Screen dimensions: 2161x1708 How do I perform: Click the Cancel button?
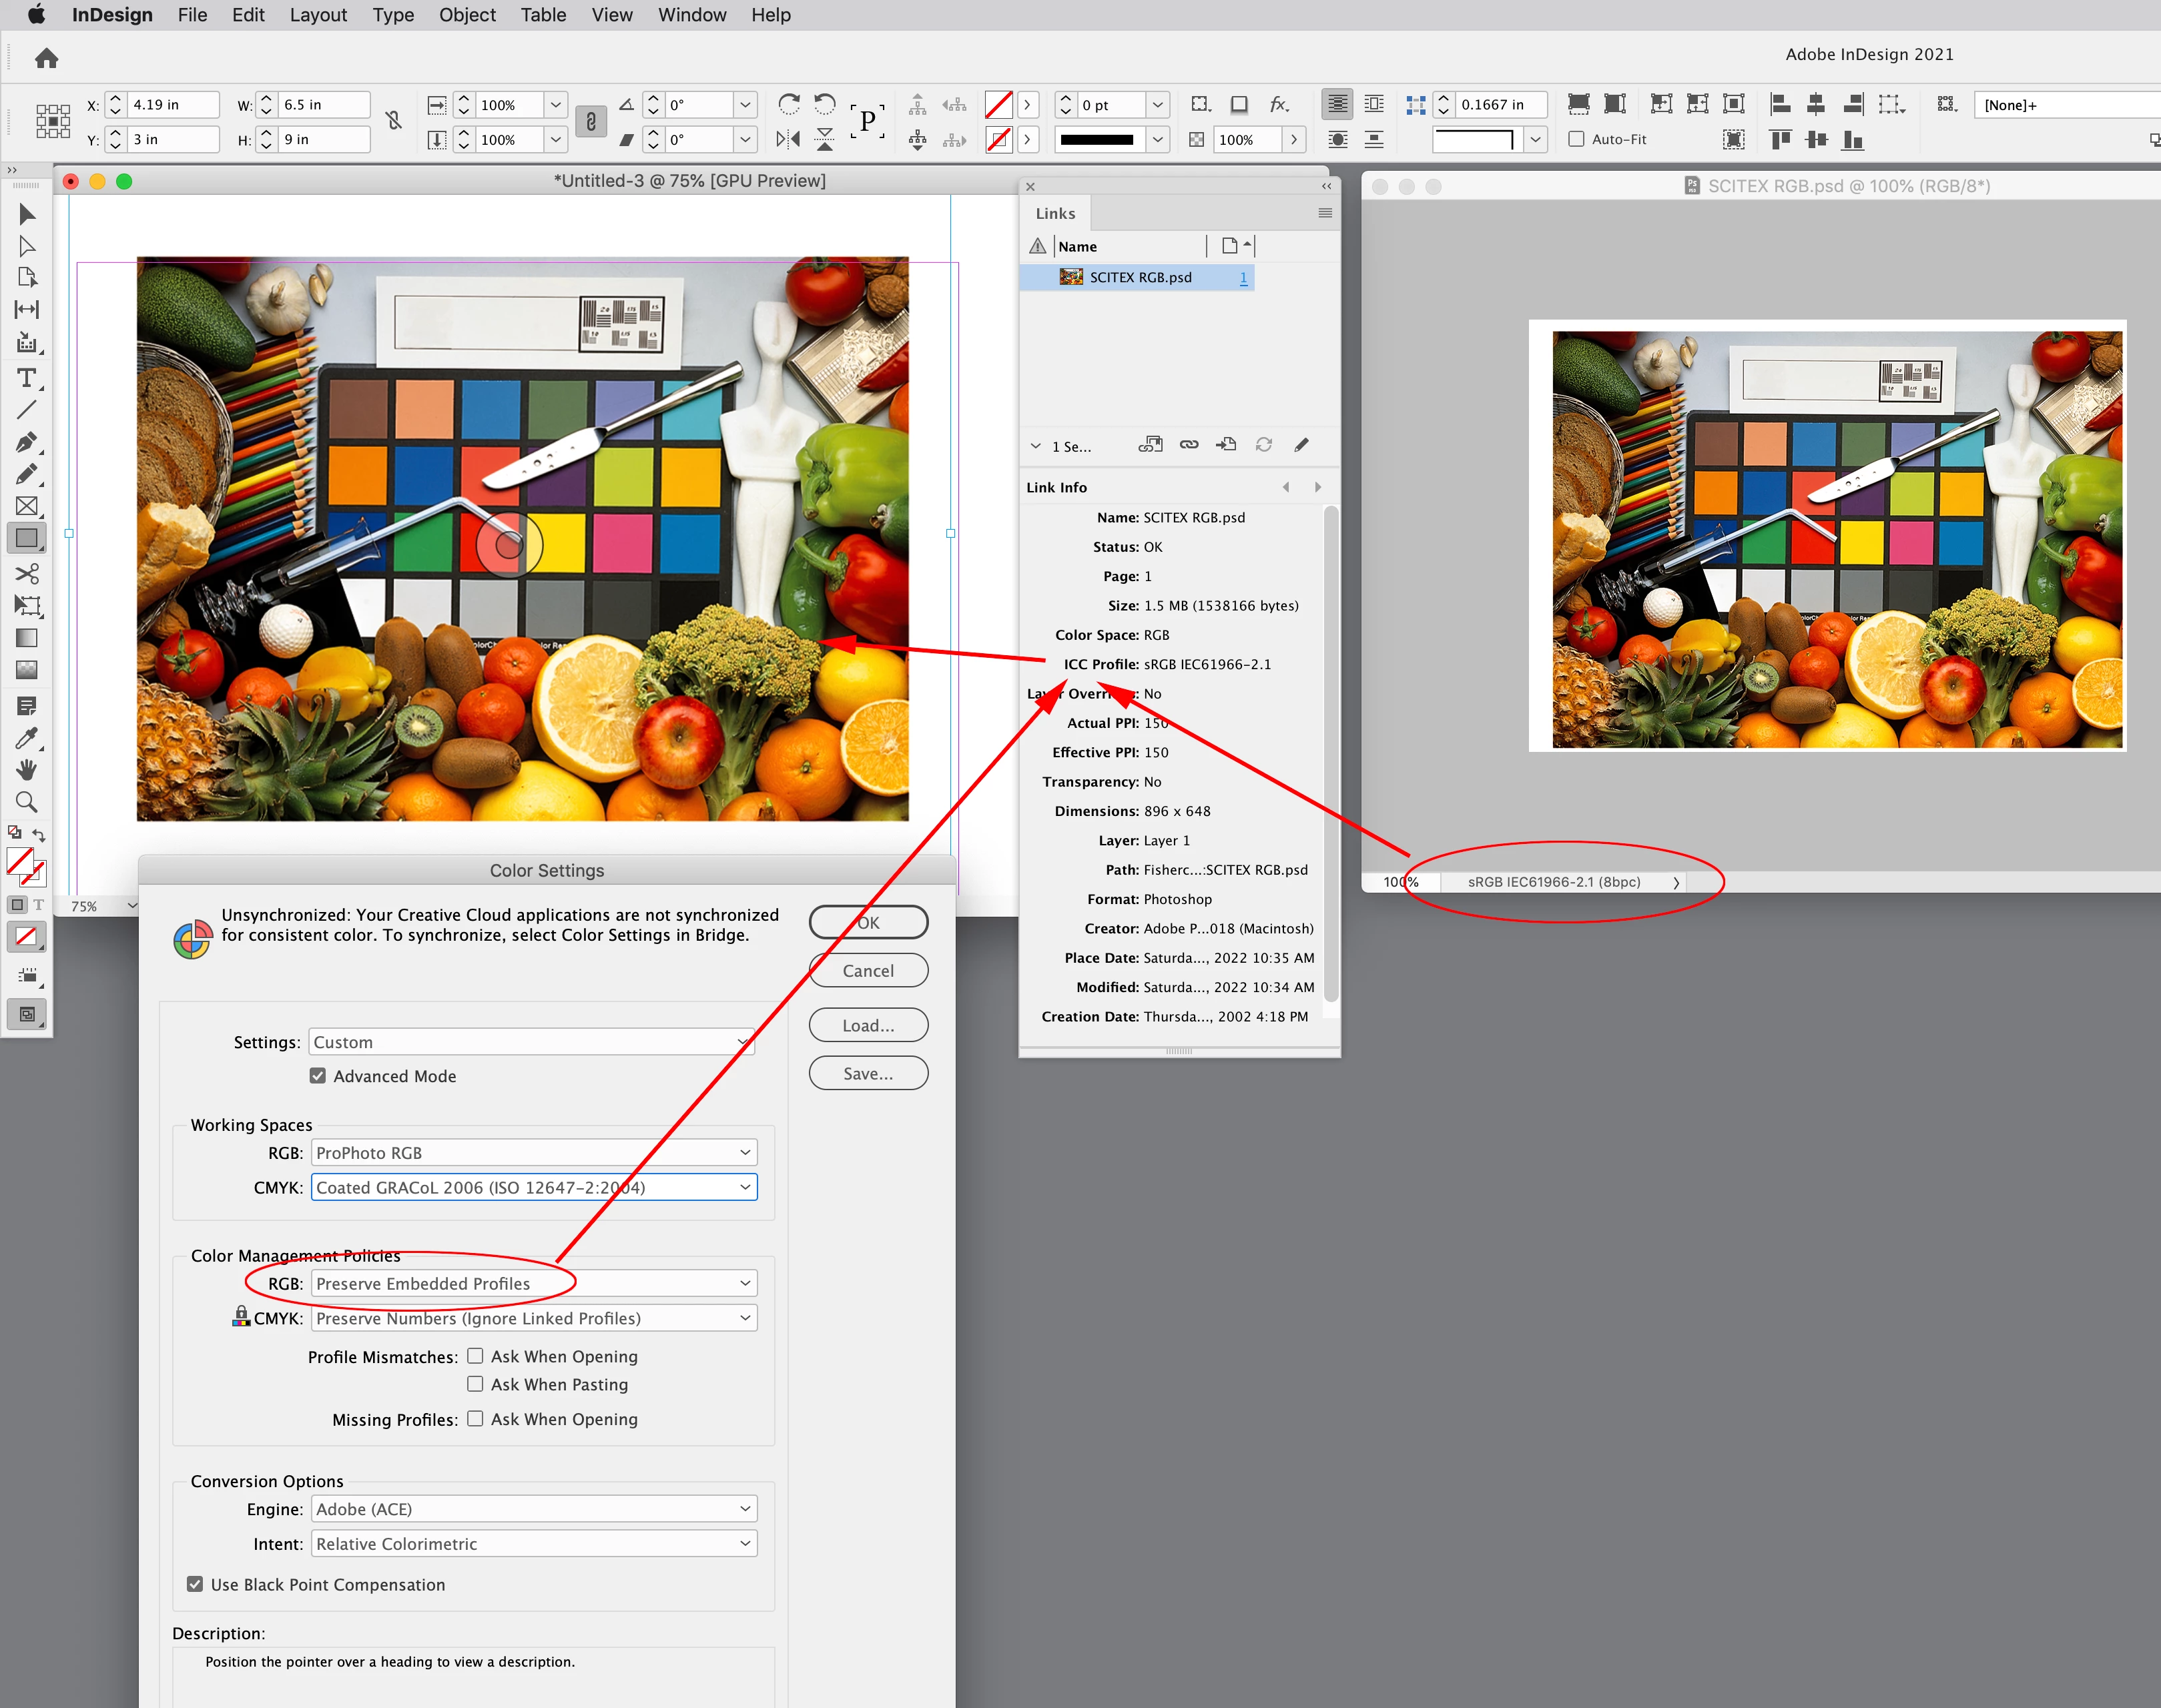pyautogui.click(x=868, y=970)
